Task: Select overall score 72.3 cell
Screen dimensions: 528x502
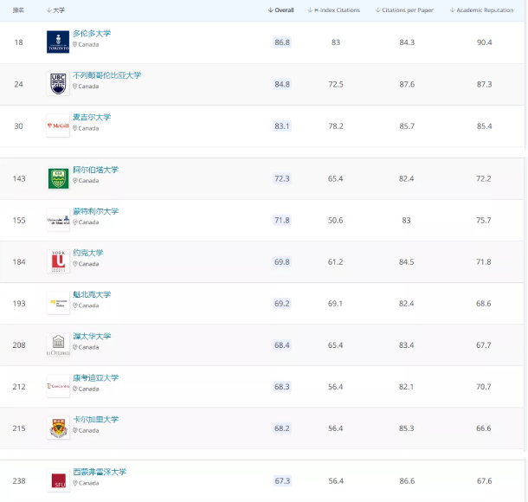Action: 282,178
